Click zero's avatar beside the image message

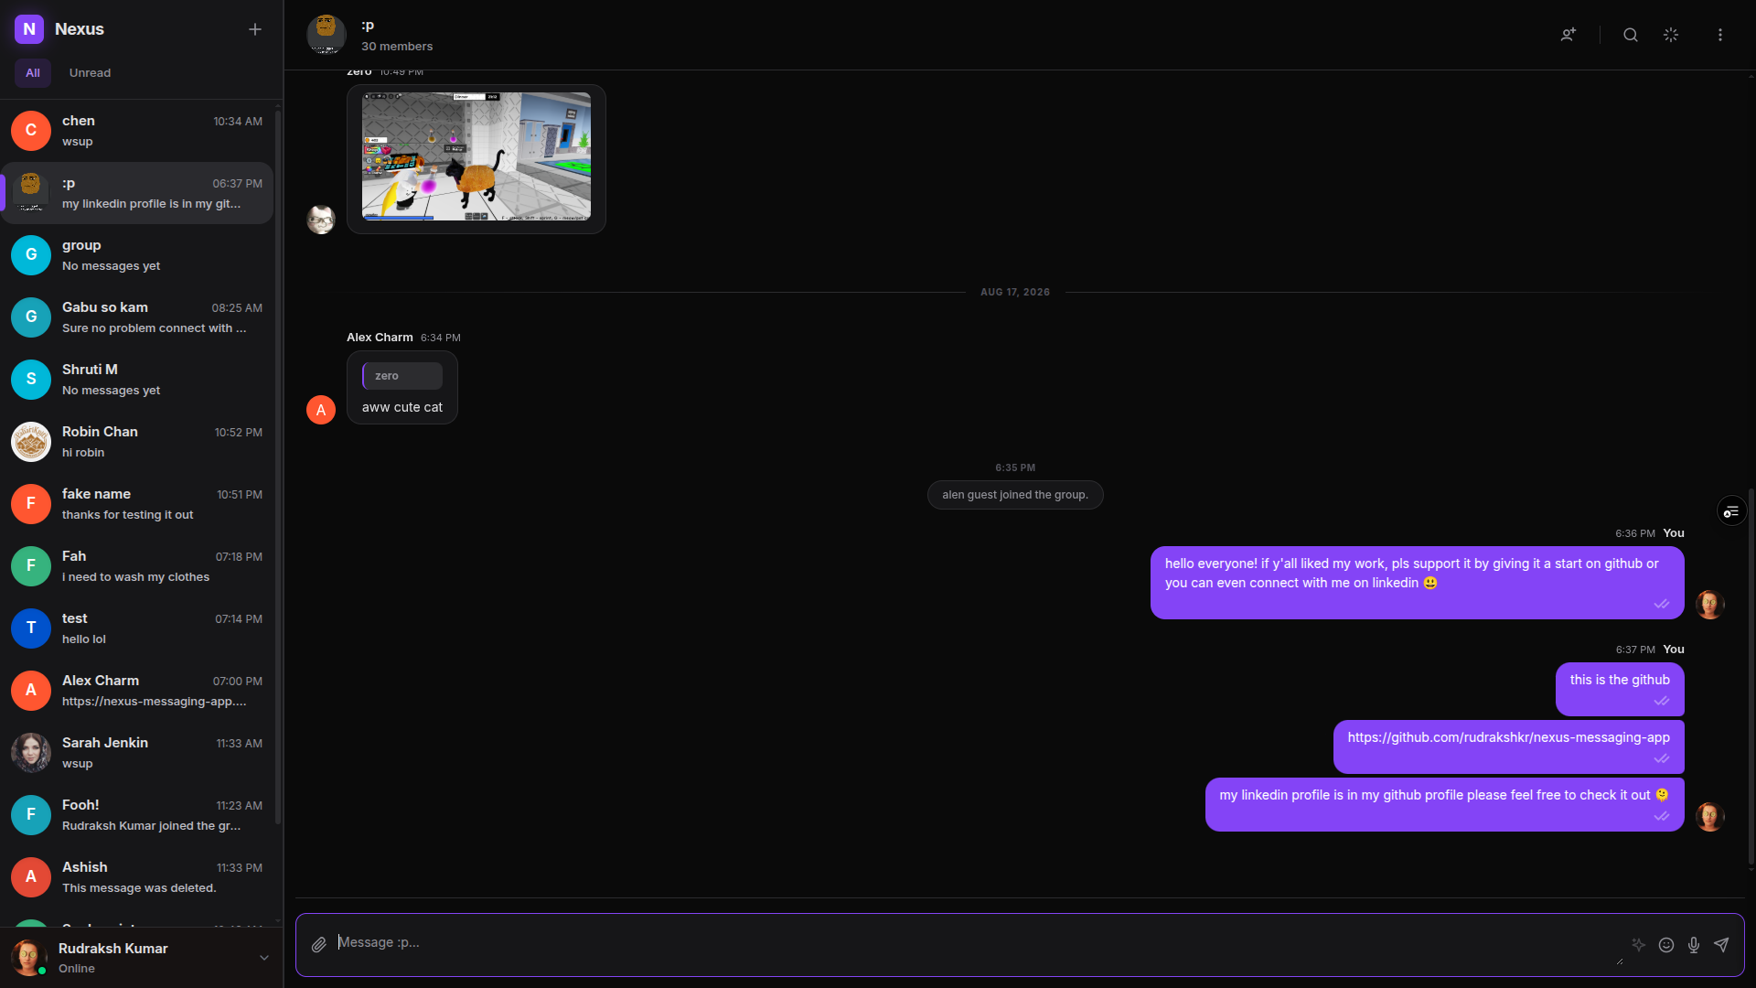pos(321,220)
